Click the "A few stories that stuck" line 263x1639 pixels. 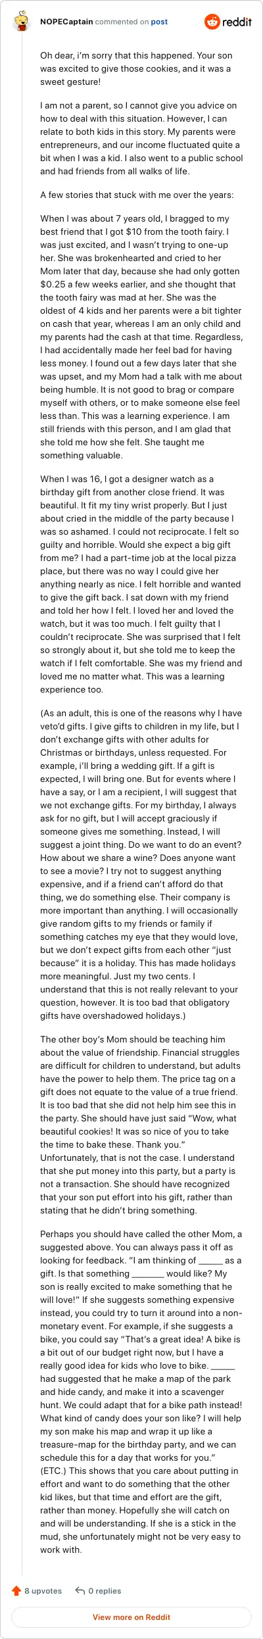[137, 195]
